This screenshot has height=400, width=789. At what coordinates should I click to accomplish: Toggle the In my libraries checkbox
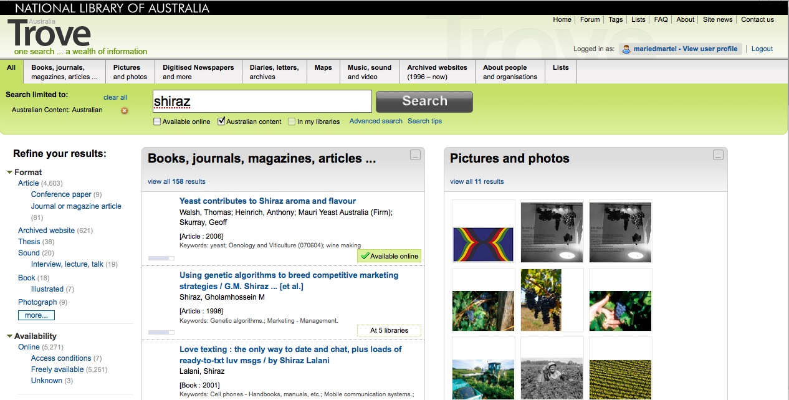pos(292,121)
